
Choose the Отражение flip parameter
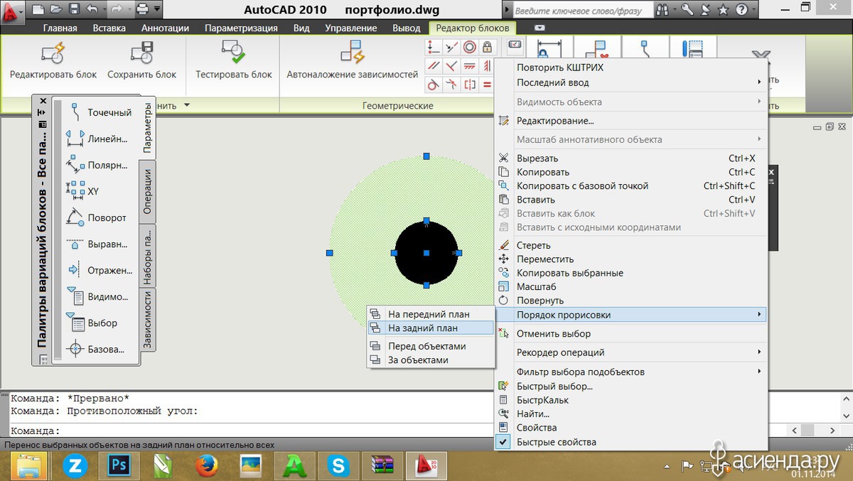tap(99, 270)
